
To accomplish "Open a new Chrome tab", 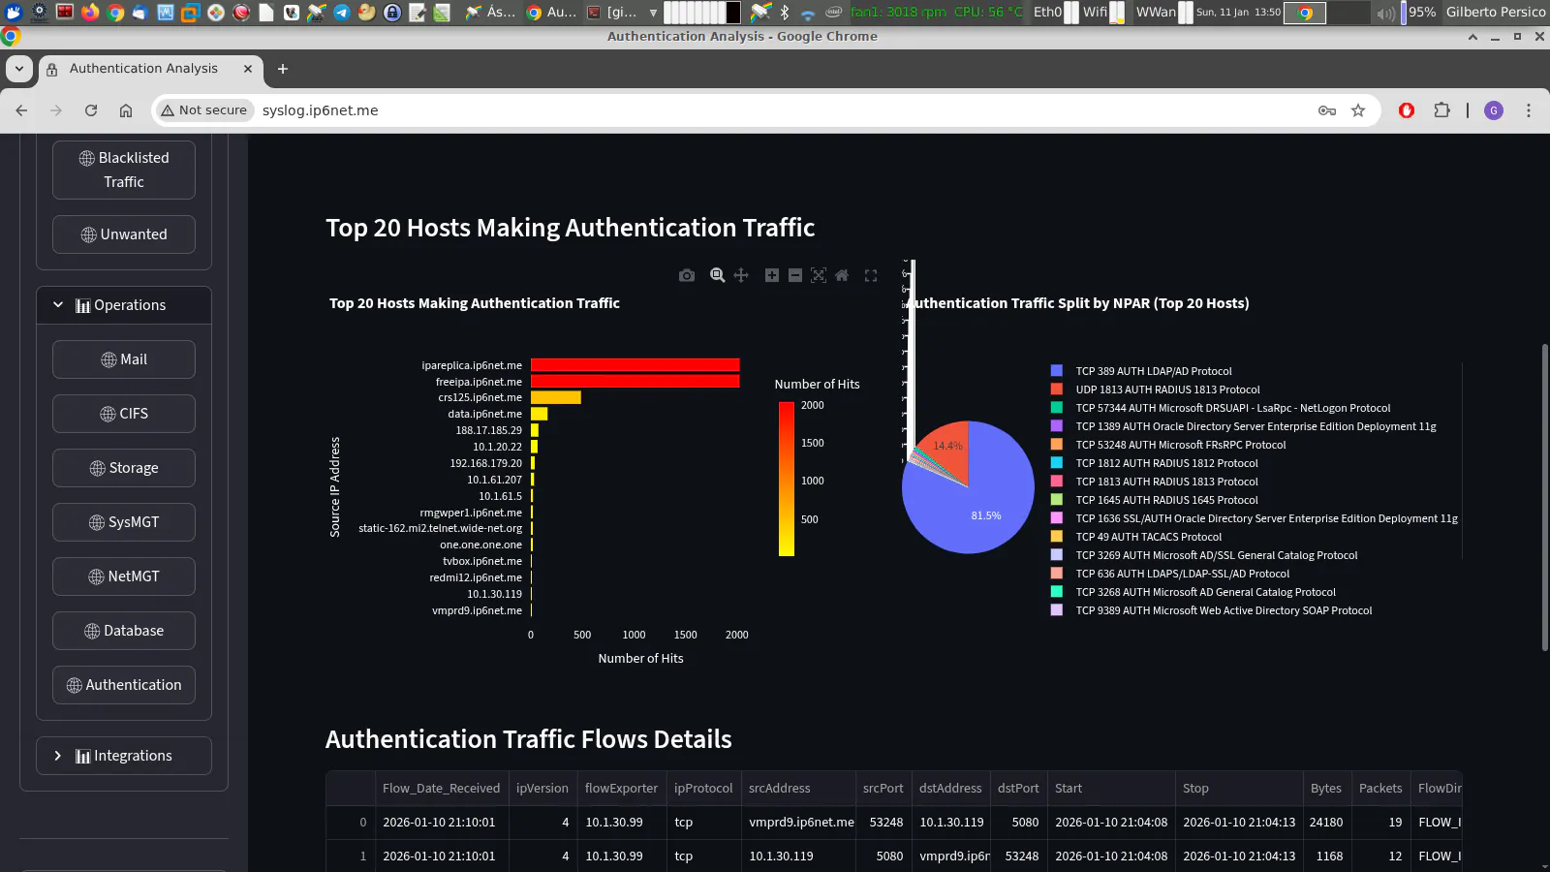I will pos(283,69).
